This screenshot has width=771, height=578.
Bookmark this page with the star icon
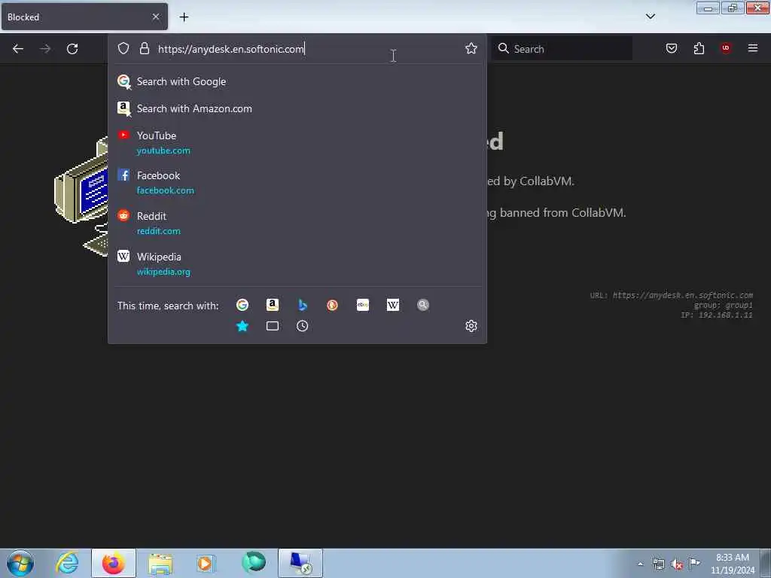471,48
